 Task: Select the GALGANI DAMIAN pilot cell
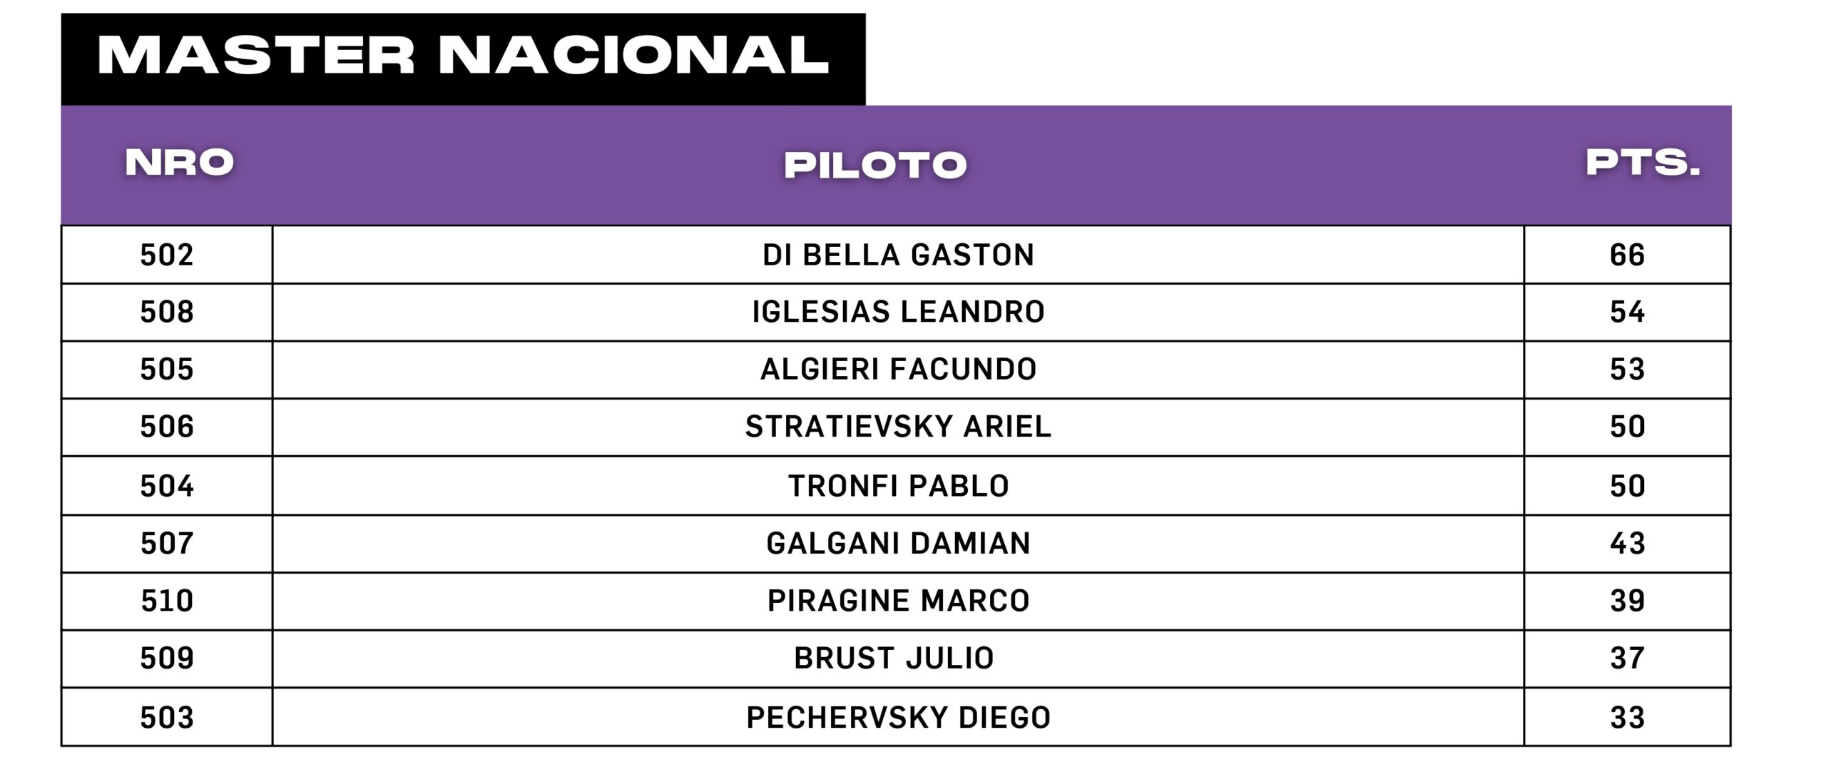898,543
